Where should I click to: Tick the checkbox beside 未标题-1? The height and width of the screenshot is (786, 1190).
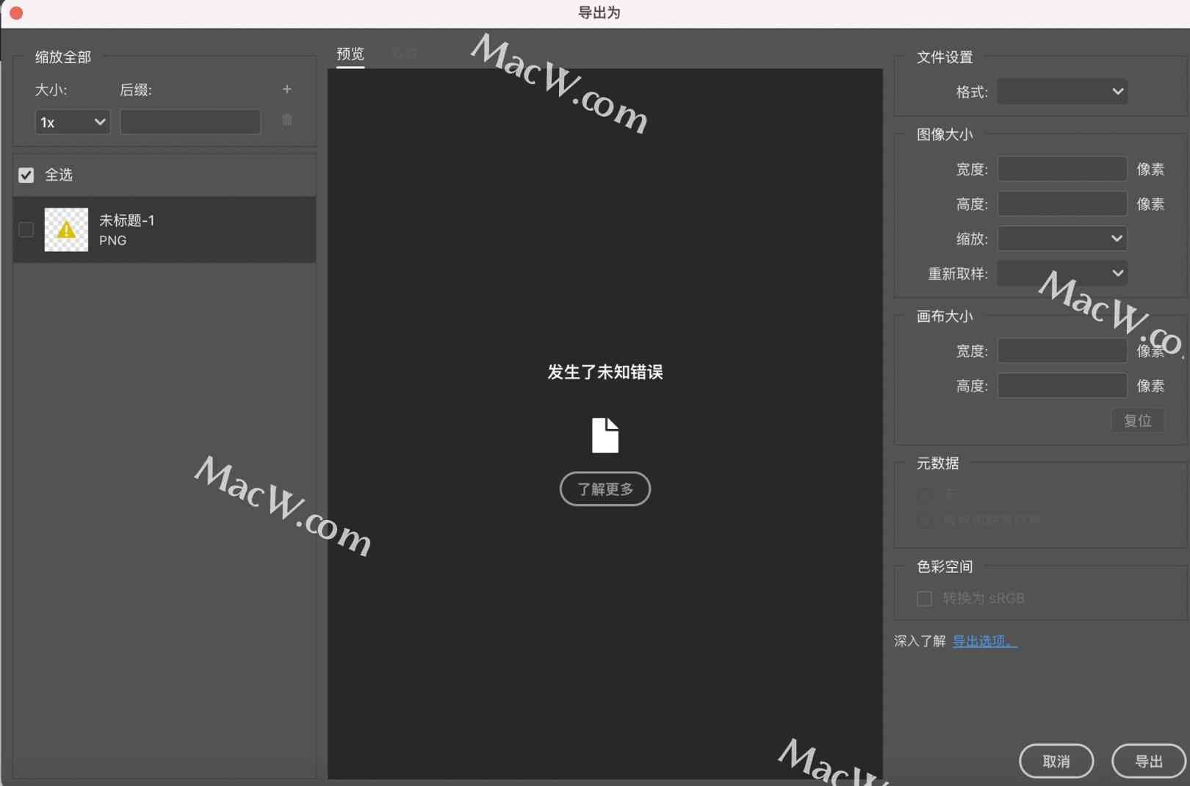(x=26, y=230)
